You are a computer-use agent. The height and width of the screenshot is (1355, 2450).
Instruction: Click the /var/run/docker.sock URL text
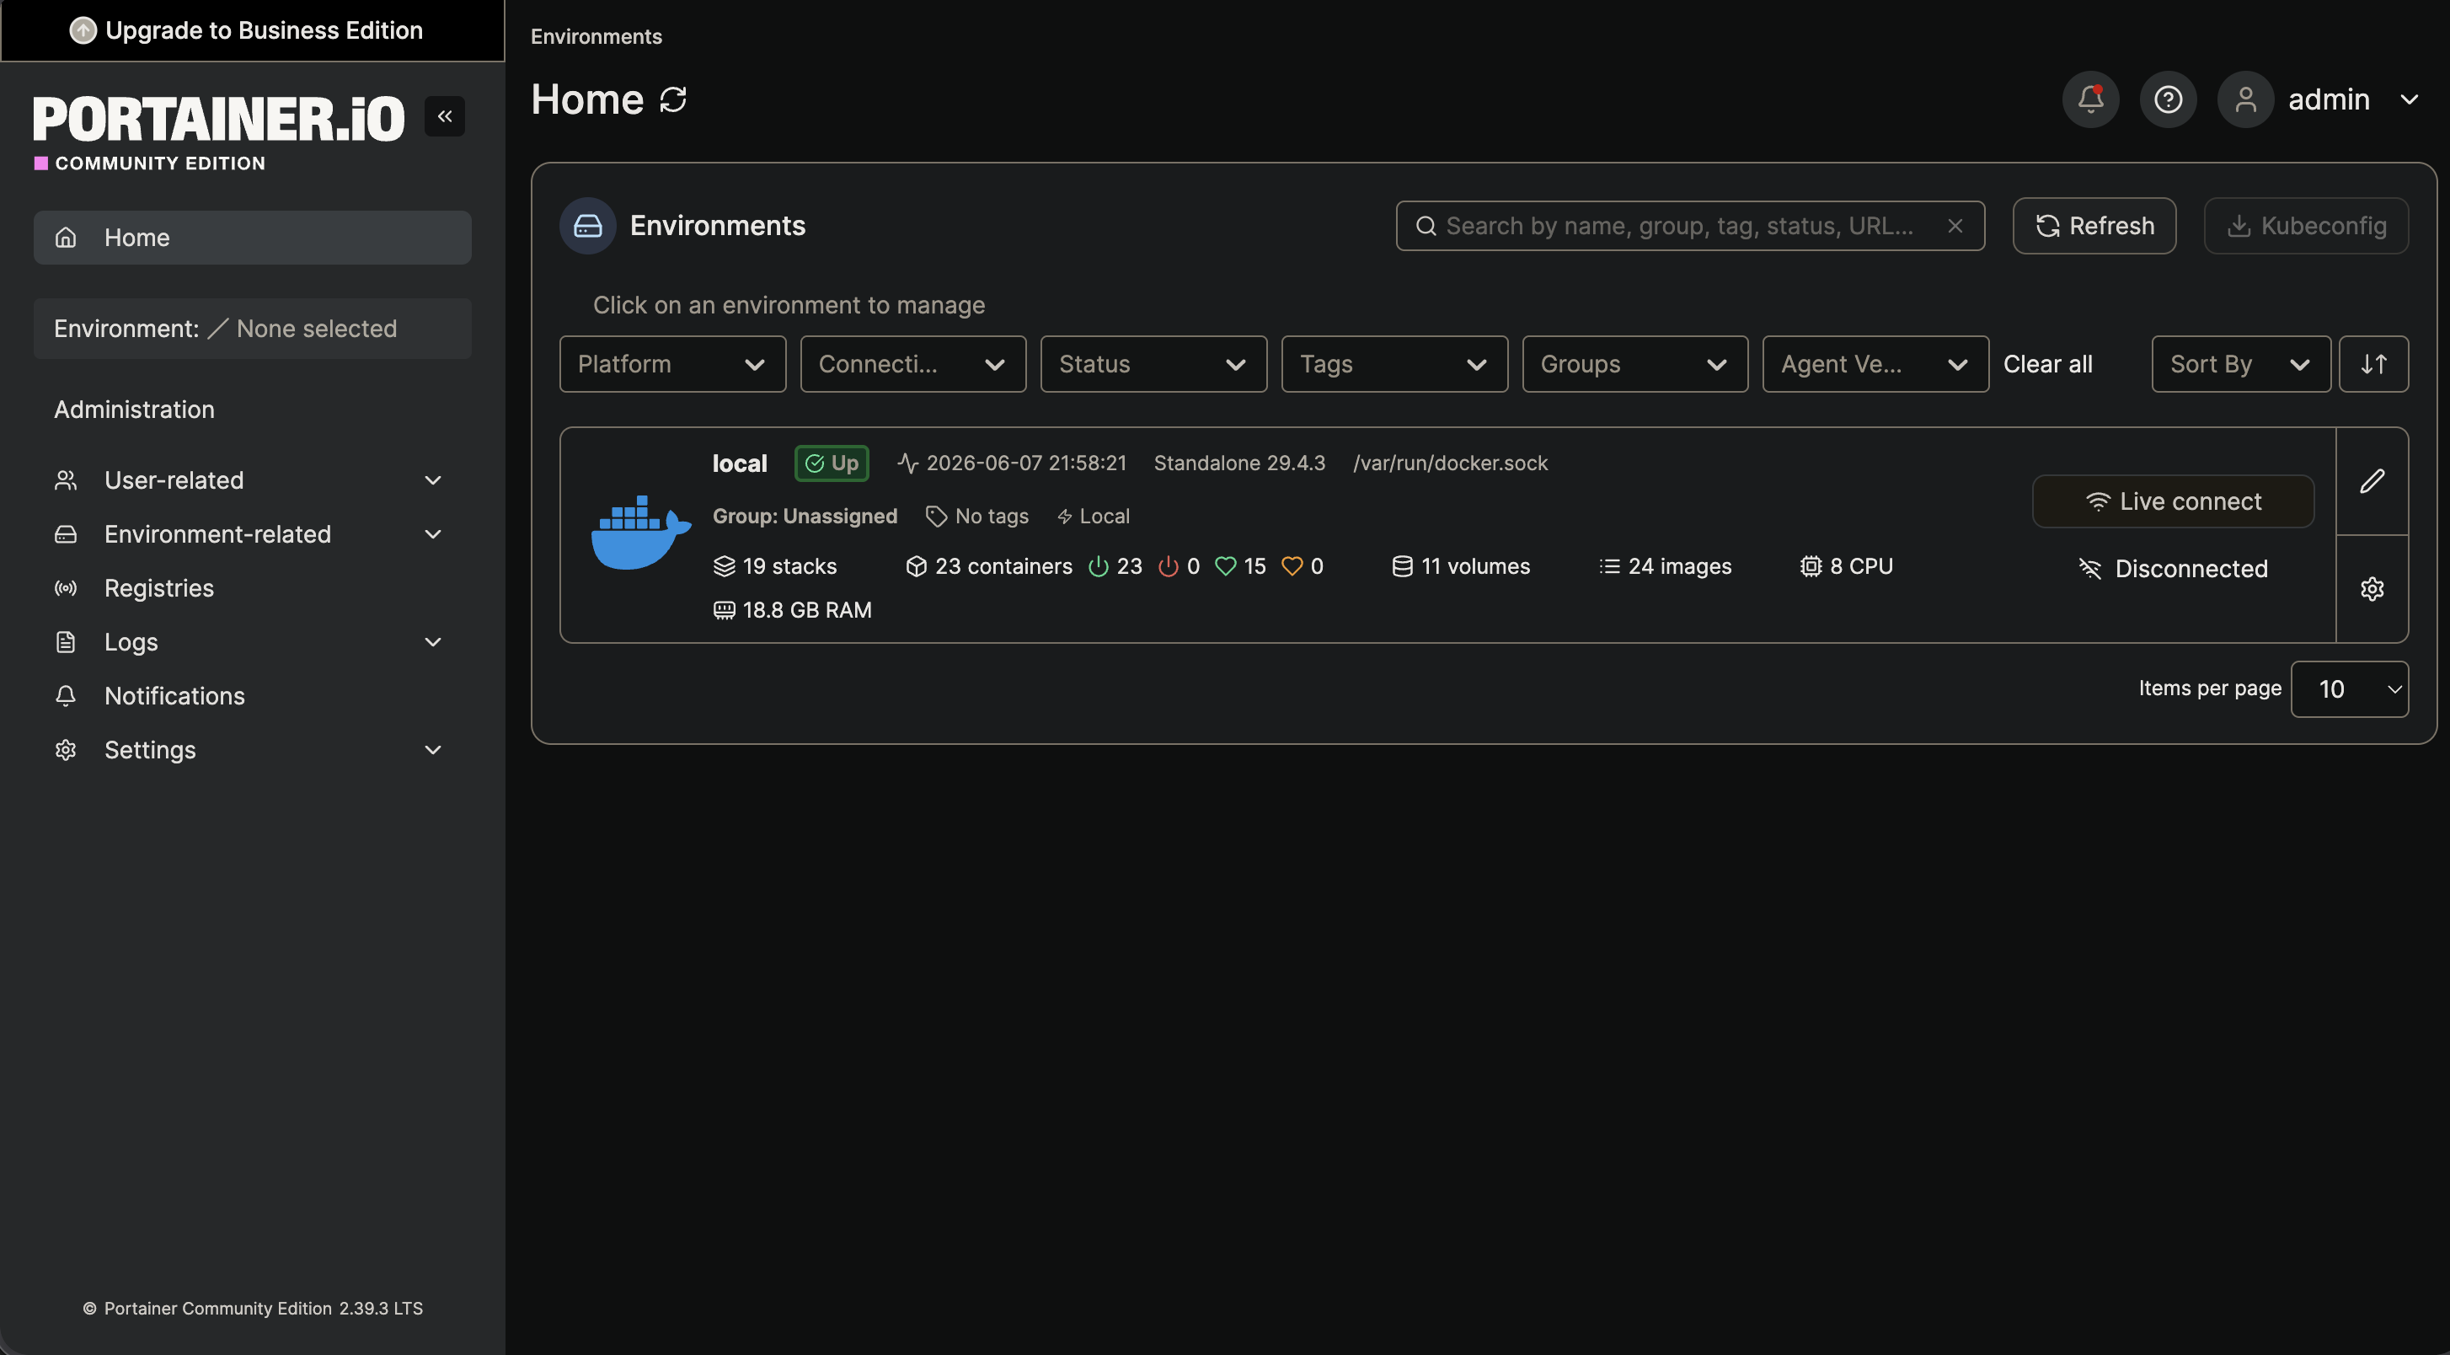1451,463
